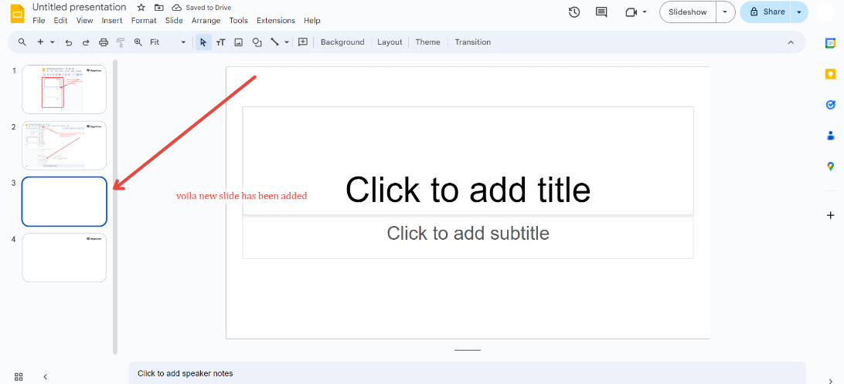
Task: Open the Slide menu
Action: point(174,20)
